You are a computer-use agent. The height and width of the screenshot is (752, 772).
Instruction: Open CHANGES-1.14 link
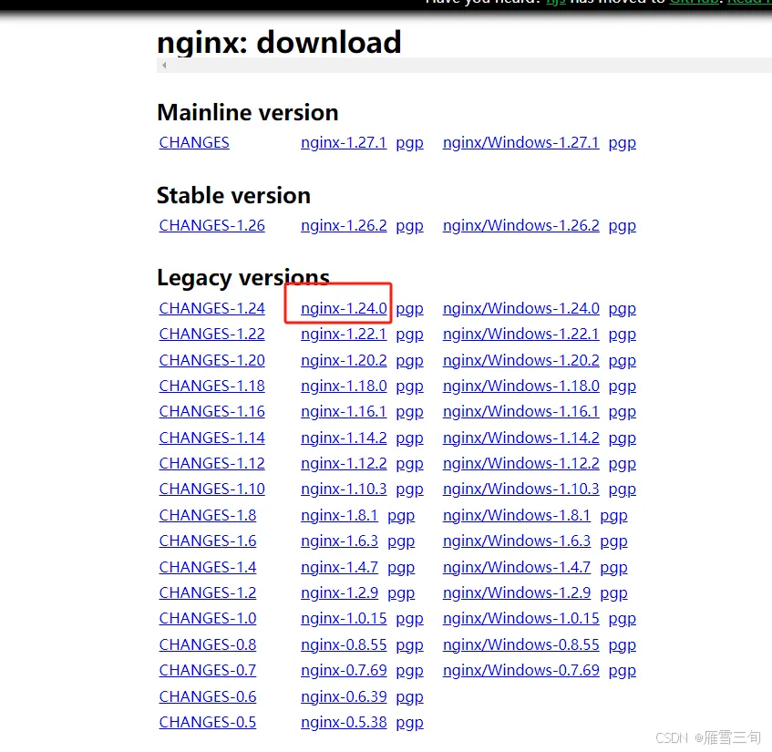(x=211, y=438)
